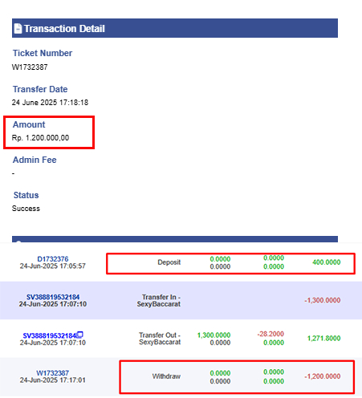Image resolution: width=362 pixels, height=398 pixels.
Task: Click the Deposit transaction type cell
Action: pos(169,262)
